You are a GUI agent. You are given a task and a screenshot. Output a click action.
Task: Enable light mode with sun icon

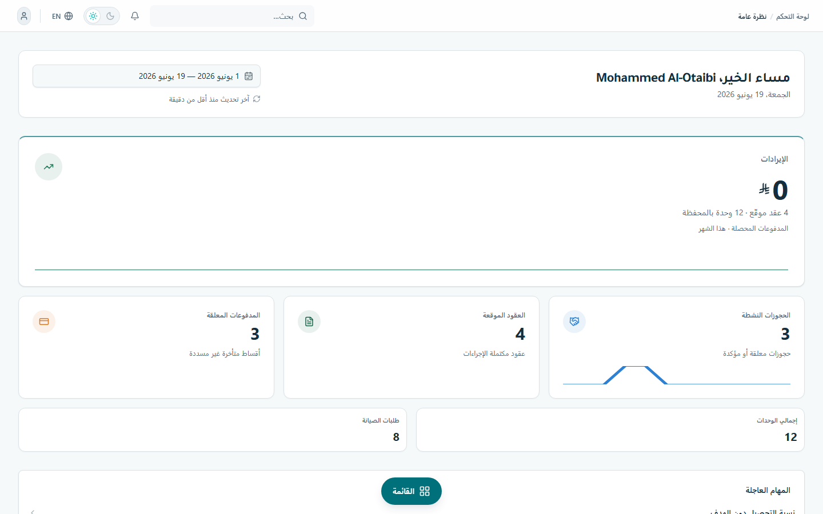(93, 16)
